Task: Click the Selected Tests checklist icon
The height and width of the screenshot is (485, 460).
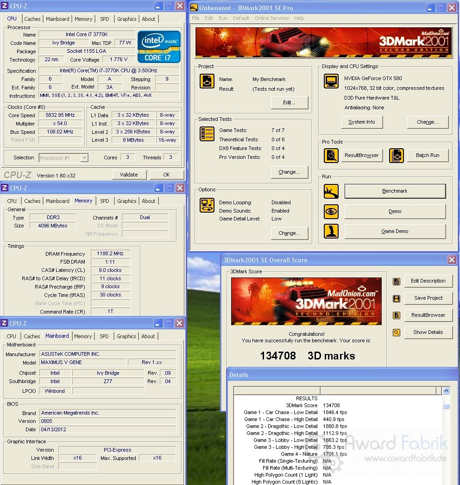Action: 207,134
